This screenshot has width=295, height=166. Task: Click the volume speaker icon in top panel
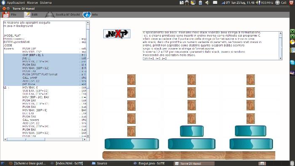(207, 3)
